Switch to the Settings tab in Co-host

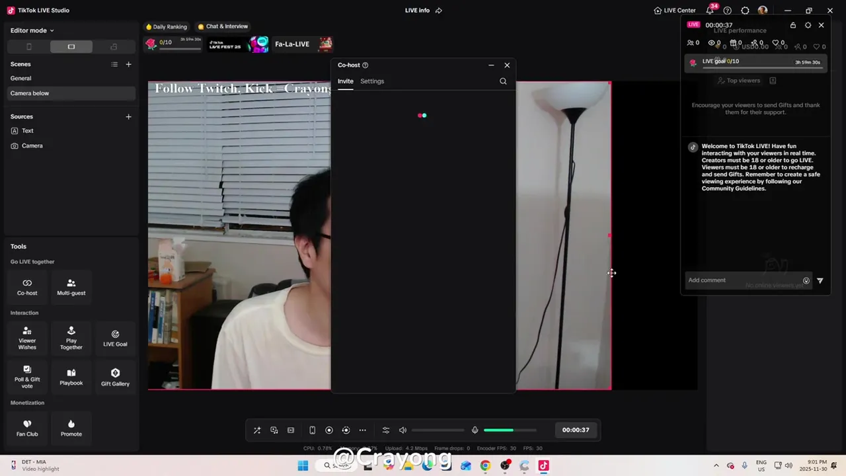coord(372,81)
